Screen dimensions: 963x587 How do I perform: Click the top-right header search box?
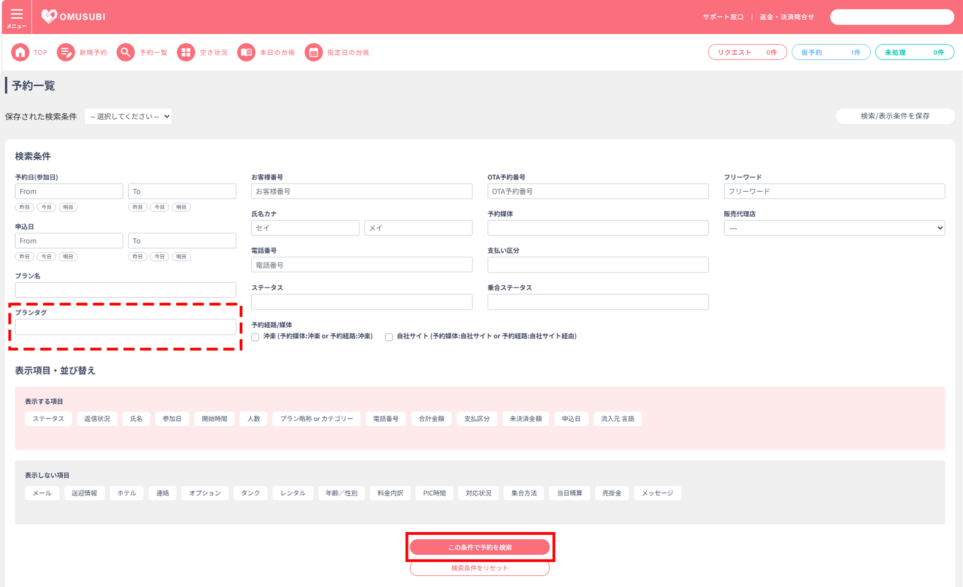tap(892, 17)
